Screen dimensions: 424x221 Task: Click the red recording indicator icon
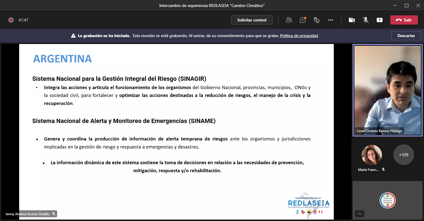(x=11, y=20)
